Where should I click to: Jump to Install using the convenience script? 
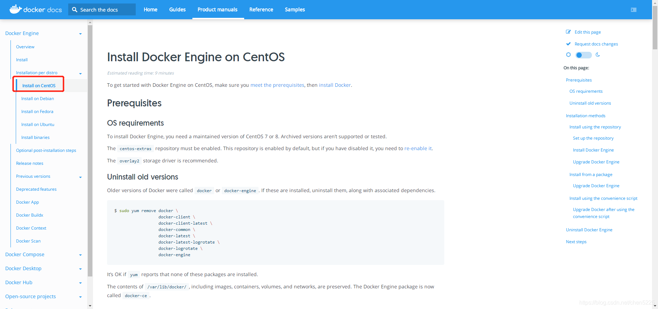603,198
